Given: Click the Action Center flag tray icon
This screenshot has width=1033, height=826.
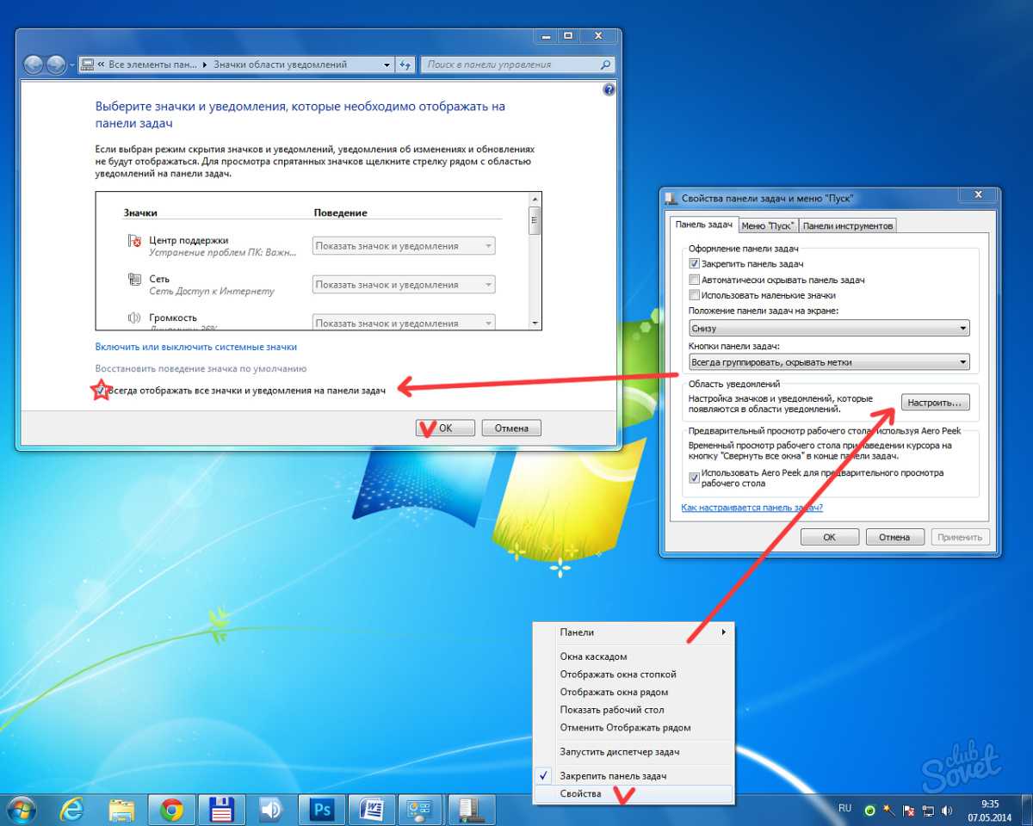Looking at the screenshot, I should click(x=908, y=811).
